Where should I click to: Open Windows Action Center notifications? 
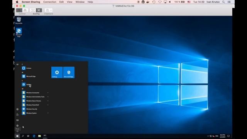(228, 136)
